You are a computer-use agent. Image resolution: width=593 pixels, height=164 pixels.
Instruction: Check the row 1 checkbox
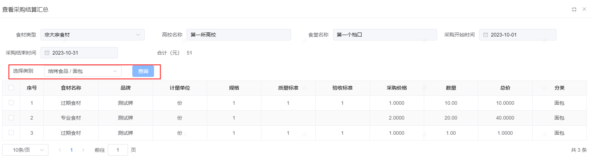11,103
